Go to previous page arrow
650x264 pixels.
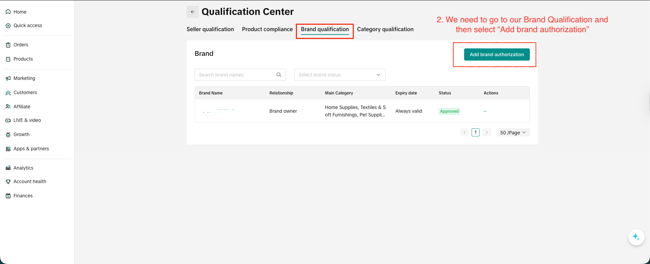(x=464, y=132)
